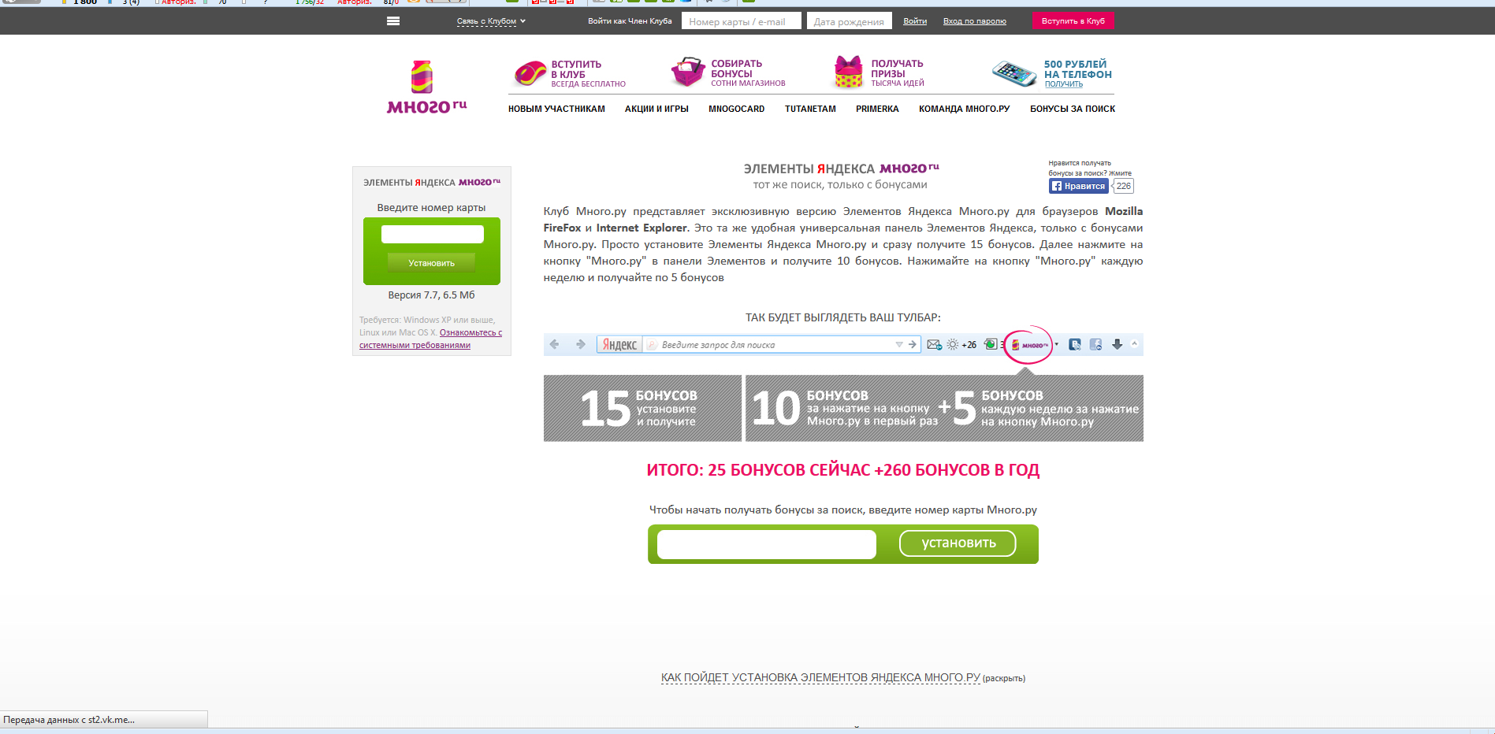
Task: Click the shopping basket icon
Action: coord(688,72)
